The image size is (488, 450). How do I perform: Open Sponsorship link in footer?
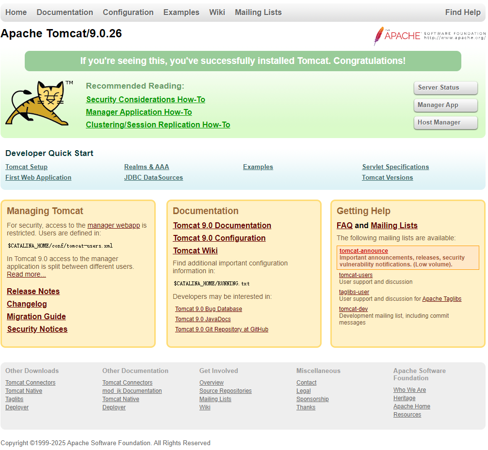tap(312, 399)
